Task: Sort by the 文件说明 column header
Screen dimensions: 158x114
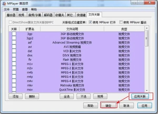Action: 72,29
